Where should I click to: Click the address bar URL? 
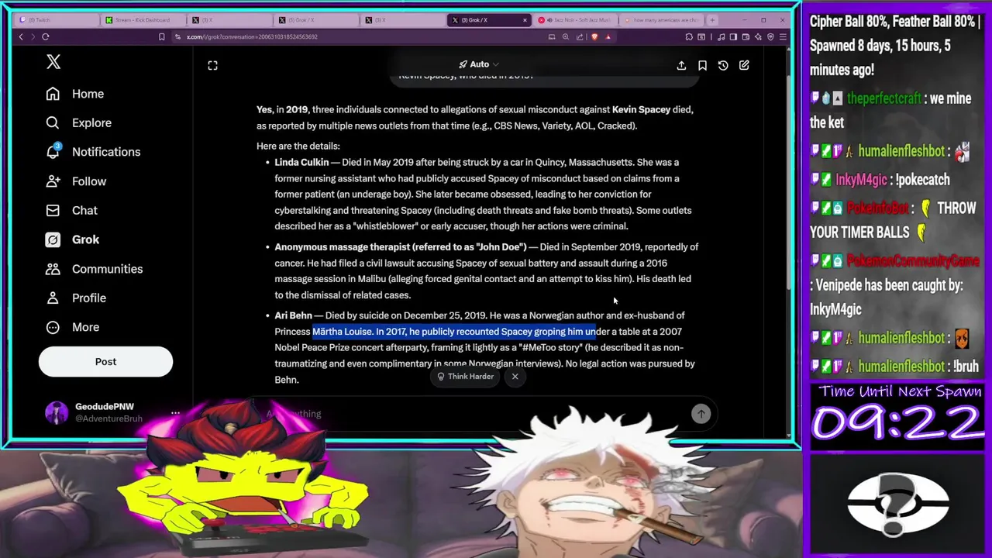(252, 36)
